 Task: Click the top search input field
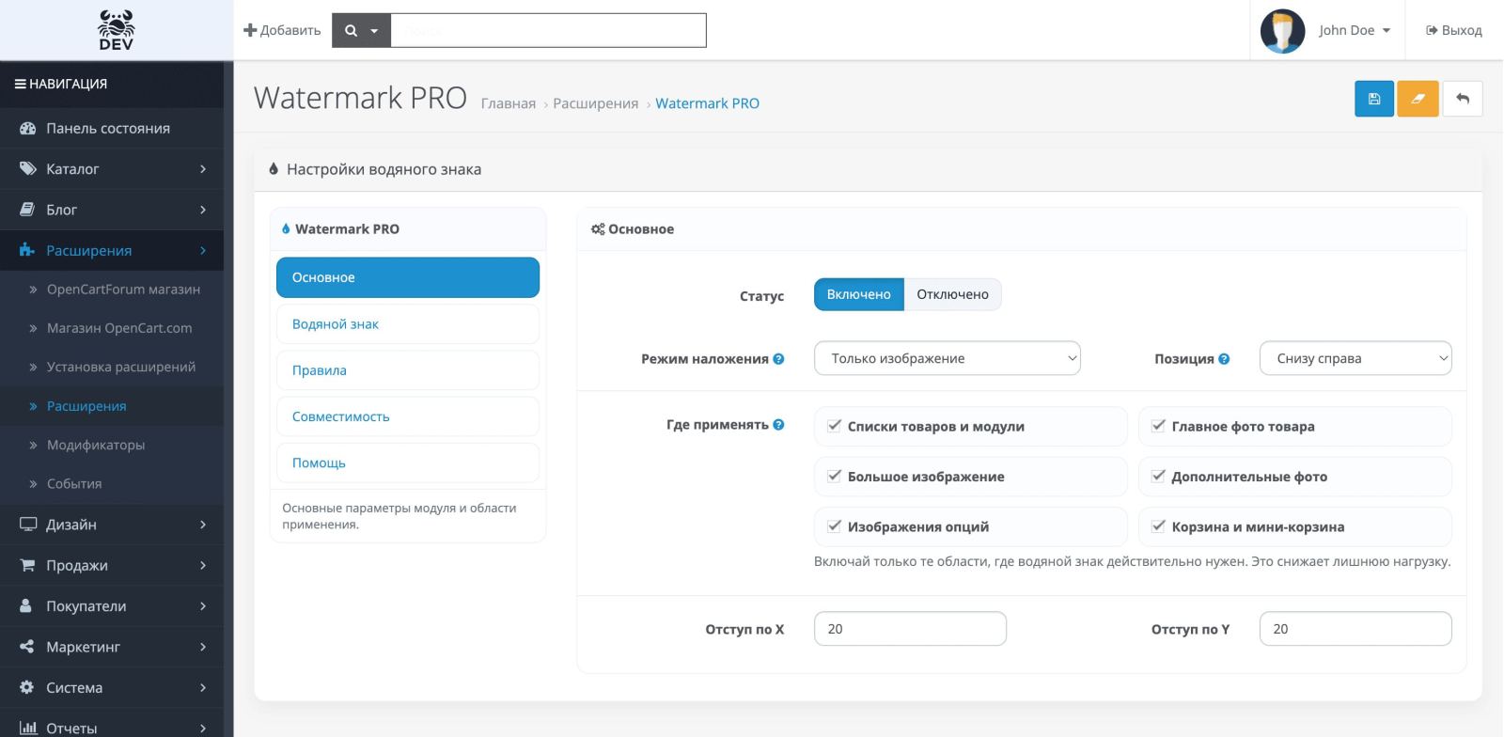coord(548,30)
